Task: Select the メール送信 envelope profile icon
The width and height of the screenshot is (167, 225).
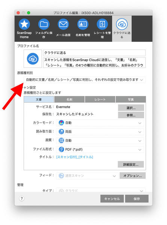Action: [x=63, y=24]
